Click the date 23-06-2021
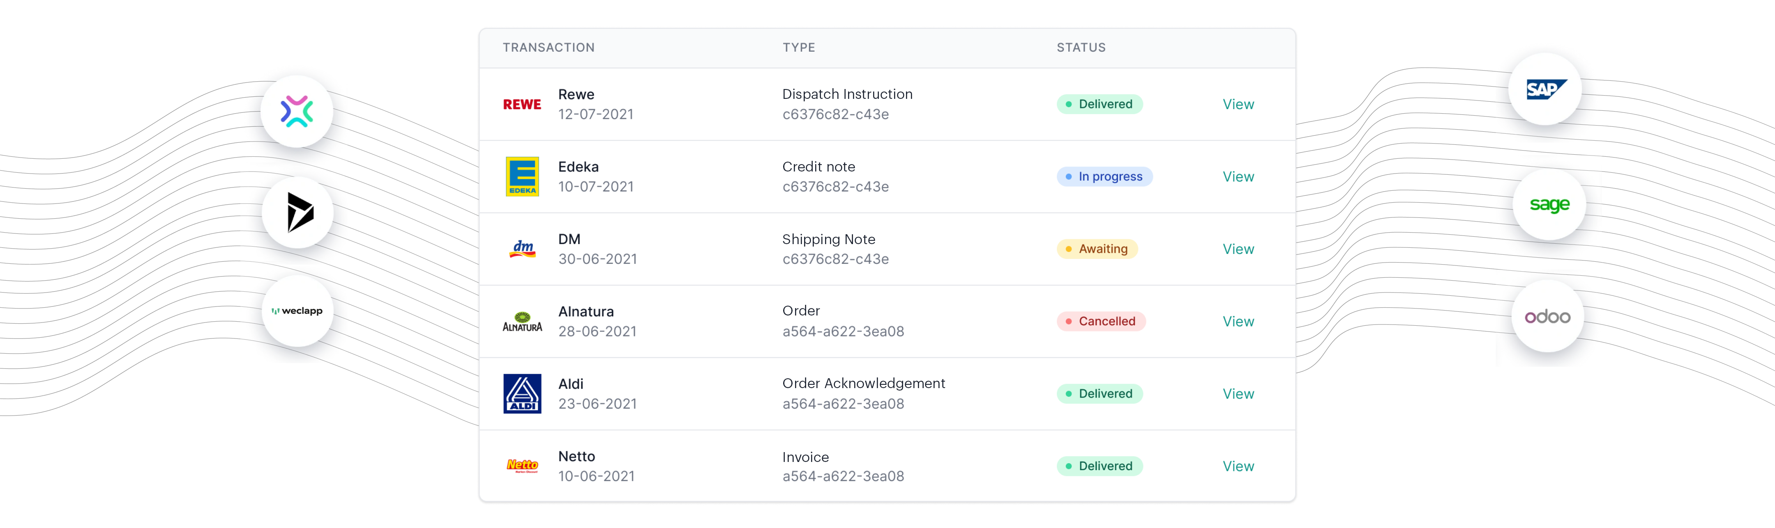The width and height of the screenshot is (1775, 528). coord(597,403)
